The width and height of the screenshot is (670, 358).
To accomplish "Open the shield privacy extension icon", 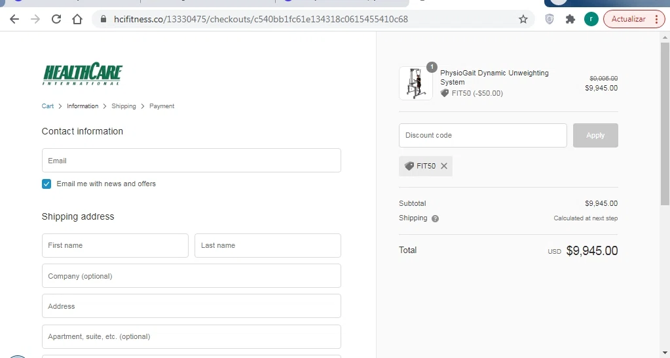I will [x=549, y=19].
